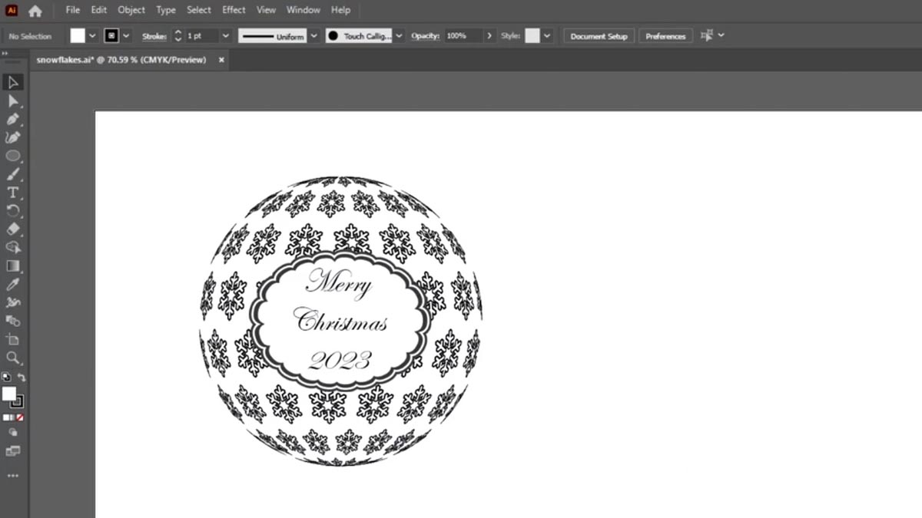922x518 pixels.
Task: Open the Gradient tool
Action: [12, 266]
